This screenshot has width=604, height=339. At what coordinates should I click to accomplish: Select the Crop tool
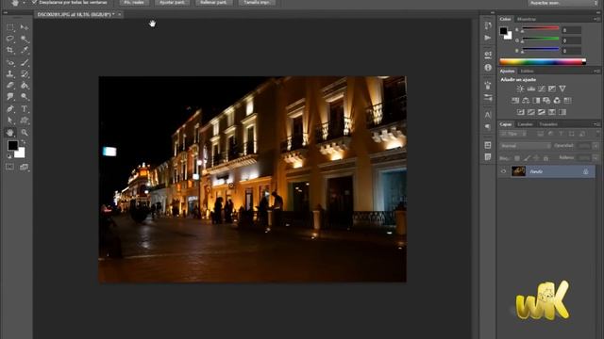point(10,50)
